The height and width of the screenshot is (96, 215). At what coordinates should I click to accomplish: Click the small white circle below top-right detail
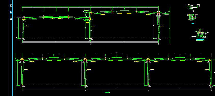193,11
